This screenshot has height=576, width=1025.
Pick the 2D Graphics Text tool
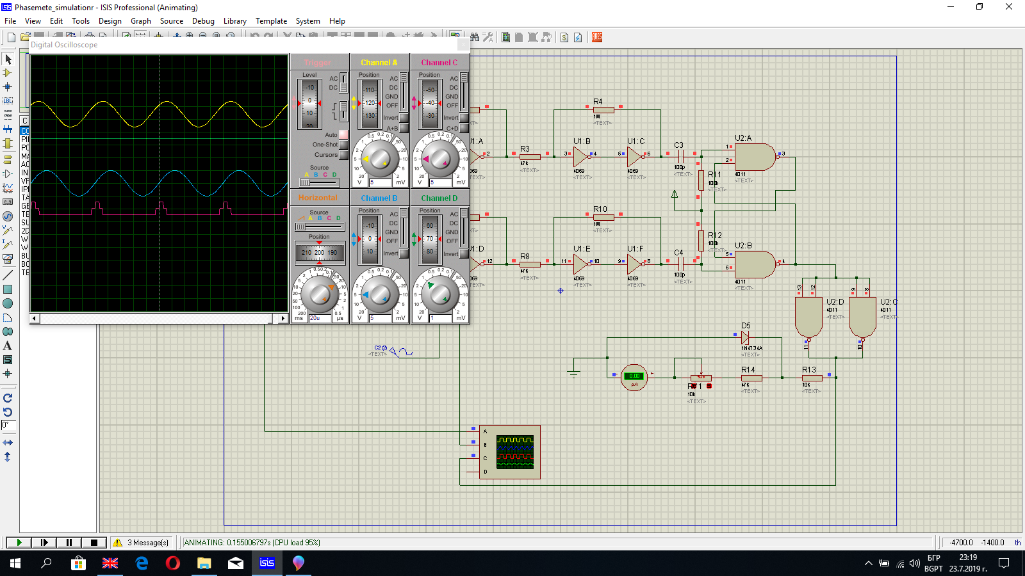[8, 346]
